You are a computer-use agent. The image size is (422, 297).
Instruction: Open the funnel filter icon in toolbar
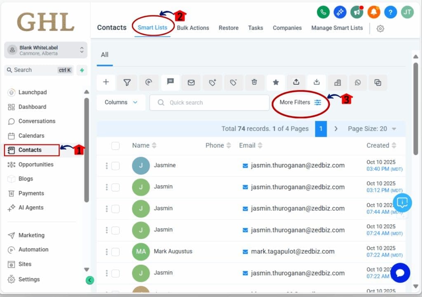click(127, 82)
